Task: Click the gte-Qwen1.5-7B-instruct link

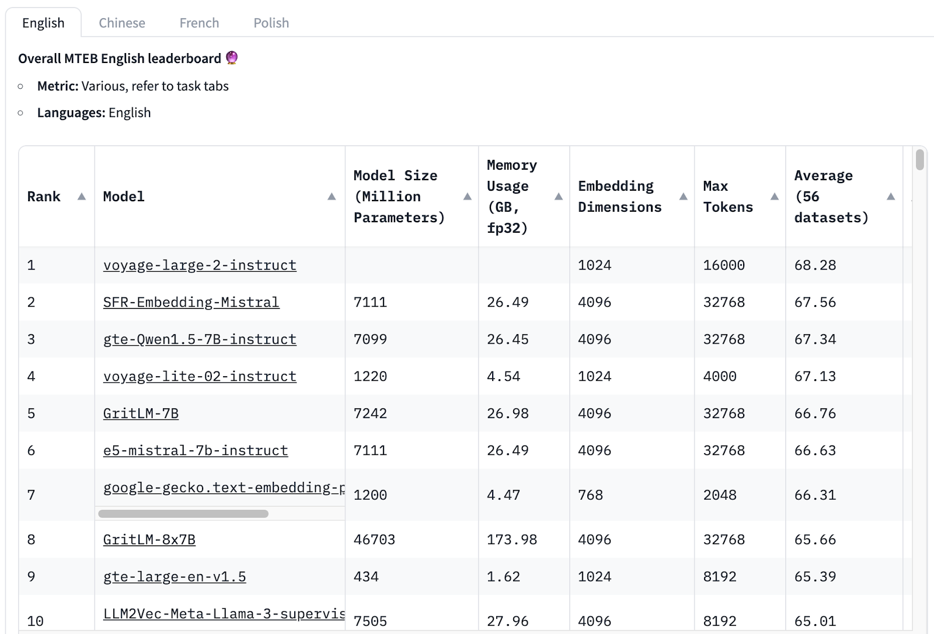Action: click(x=200, y=339)
